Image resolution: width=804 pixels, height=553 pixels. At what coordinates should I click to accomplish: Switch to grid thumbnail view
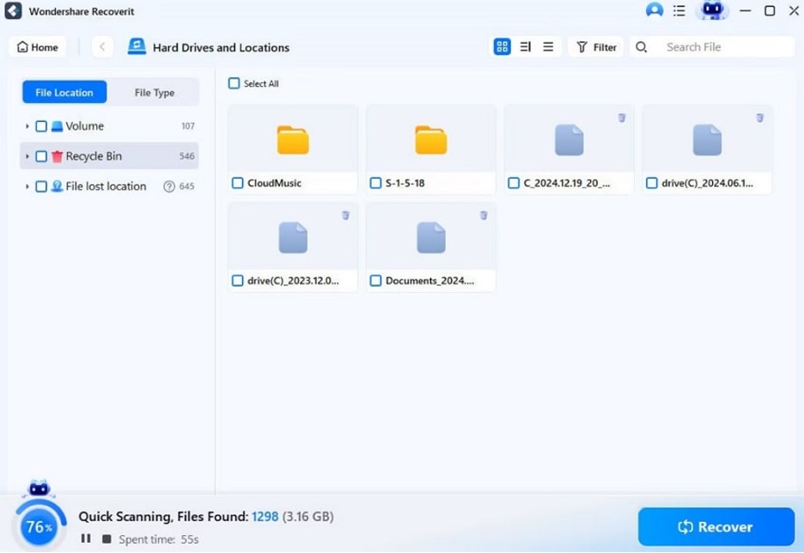(502, 47)
